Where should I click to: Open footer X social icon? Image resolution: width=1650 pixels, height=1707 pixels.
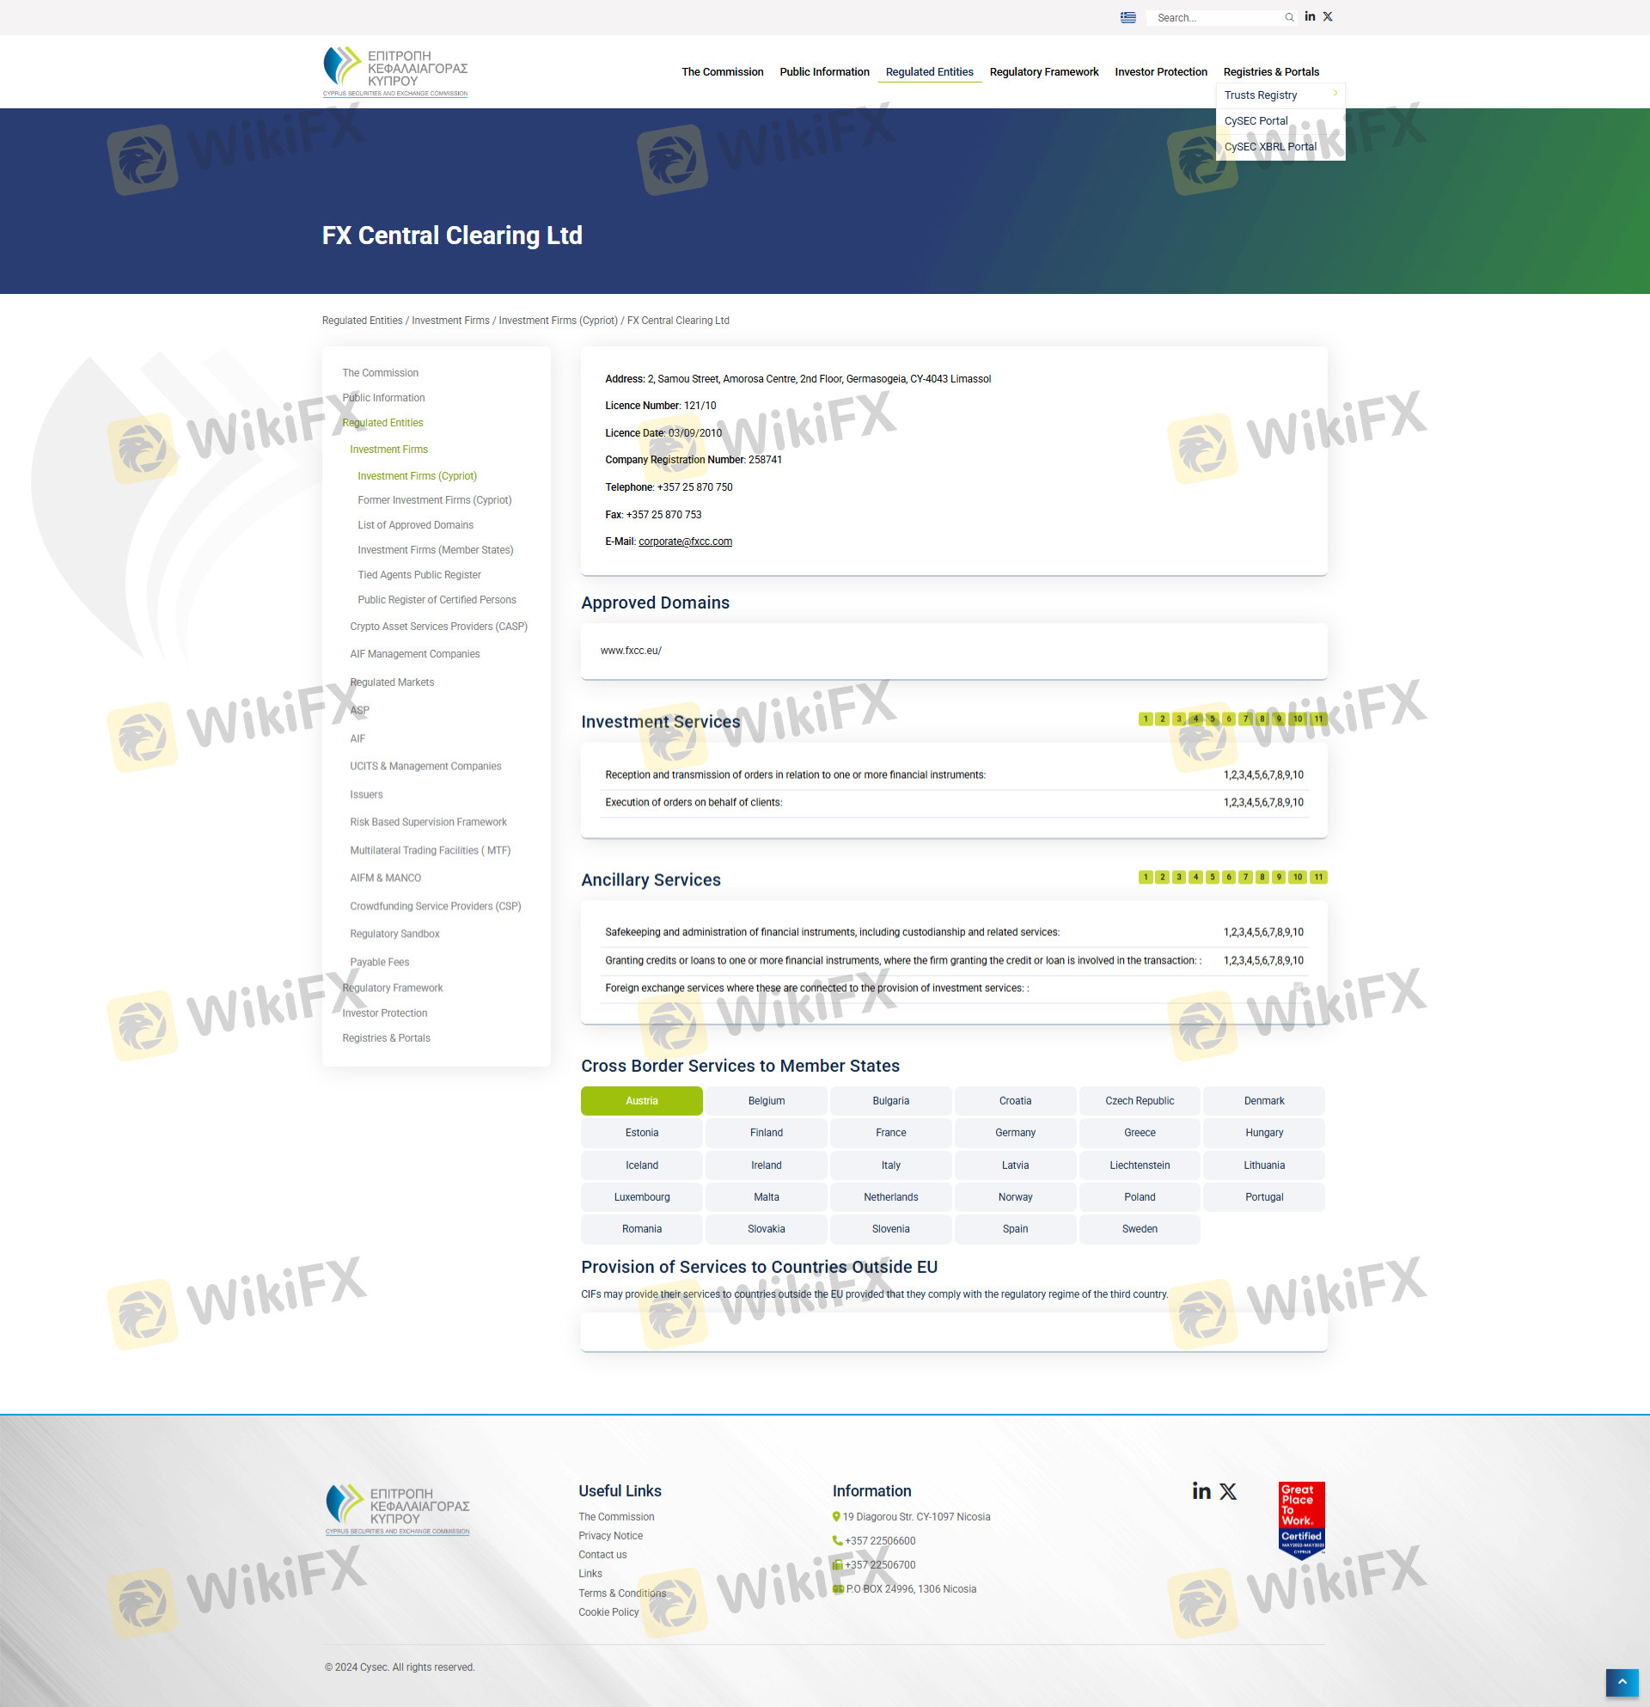(x=1228, y=1491)
